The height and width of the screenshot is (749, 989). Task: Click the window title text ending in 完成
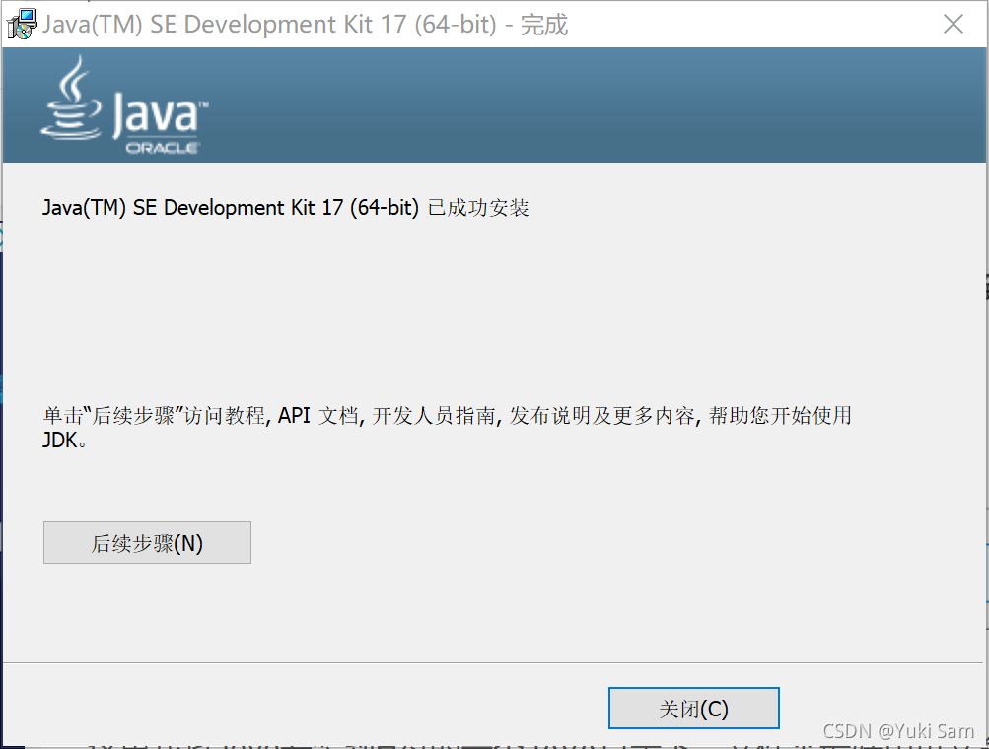pyautogui.click(x=306, y=25)
